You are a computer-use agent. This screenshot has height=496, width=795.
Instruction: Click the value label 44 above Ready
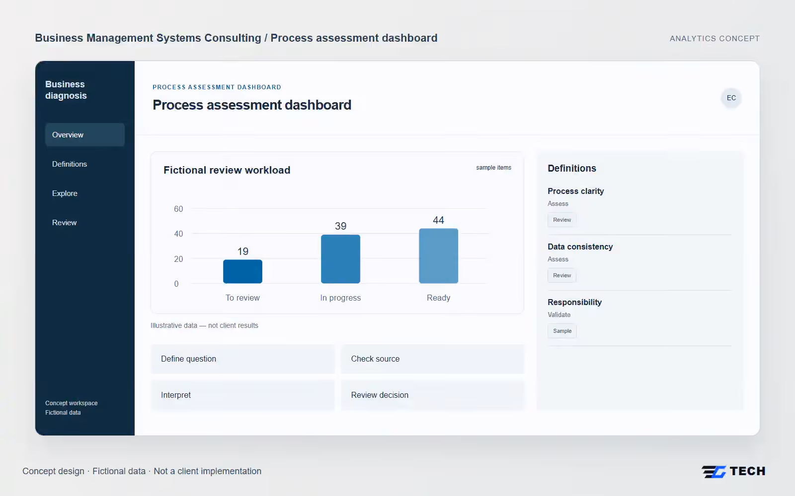pyautogui.click(x=438, y=220)
